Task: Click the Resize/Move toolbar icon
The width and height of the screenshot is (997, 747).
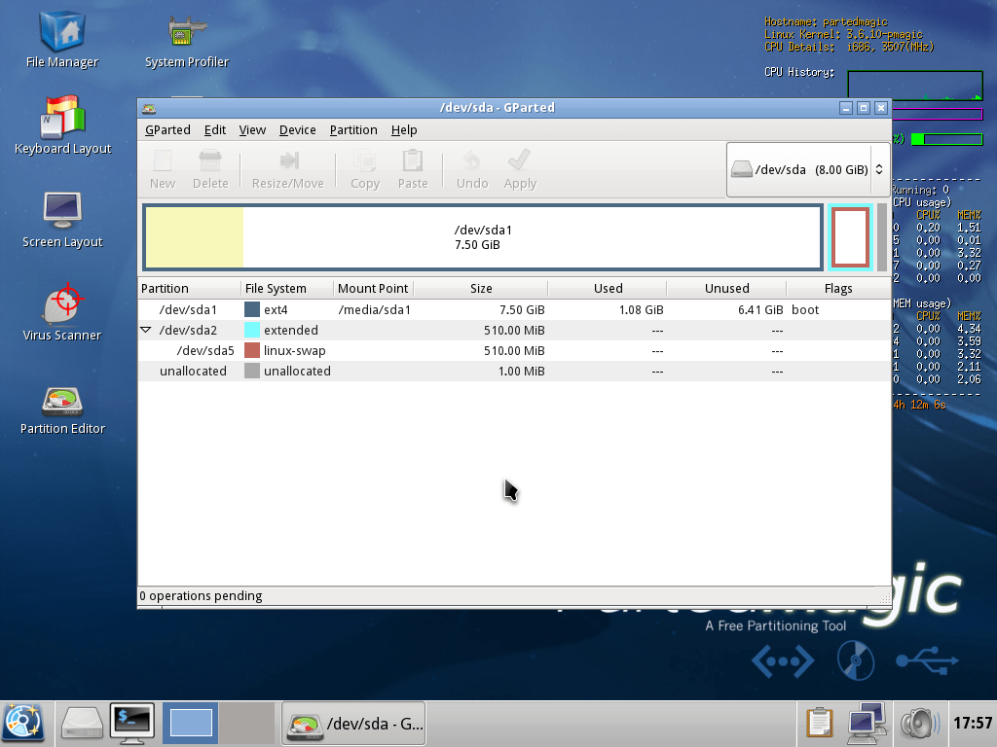Action: [x=288, y=168]
